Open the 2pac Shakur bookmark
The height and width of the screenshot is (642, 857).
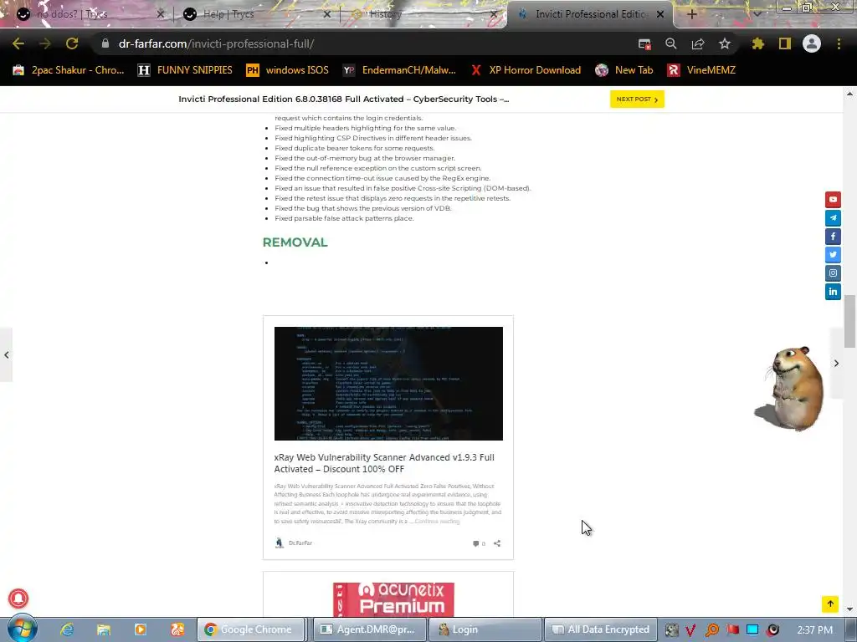tap(69, 70)
